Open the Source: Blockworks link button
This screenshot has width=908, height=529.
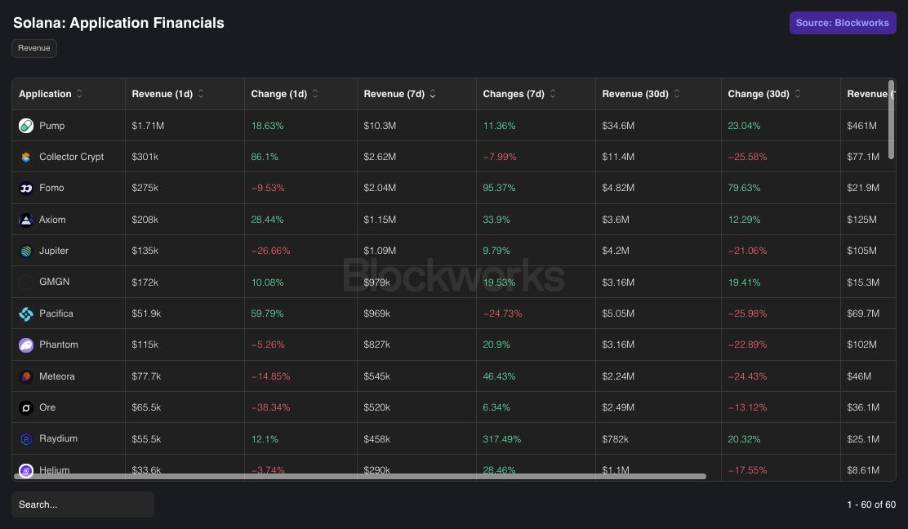pos(843,23)
